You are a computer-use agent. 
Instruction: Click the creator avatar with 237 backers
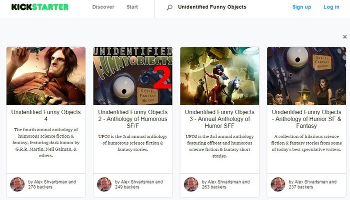(x=277, y=185)
